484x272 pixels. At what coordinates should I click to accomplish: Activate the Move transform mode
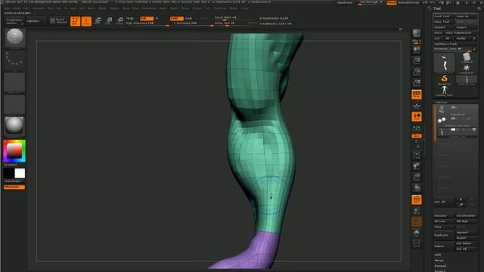pyautogui.click(x=98, y=21)
